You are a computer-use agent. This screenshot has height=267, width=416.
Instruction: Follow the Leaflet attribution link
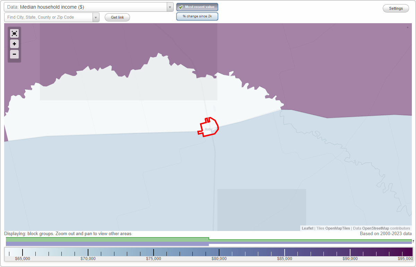[307, 228]
